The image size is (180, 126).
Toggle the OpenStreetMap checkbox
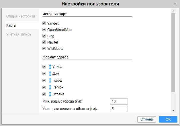(44, 29)
